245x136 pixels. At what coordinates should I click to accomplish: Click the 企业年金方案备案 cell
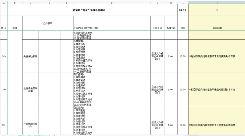[30, 90]
